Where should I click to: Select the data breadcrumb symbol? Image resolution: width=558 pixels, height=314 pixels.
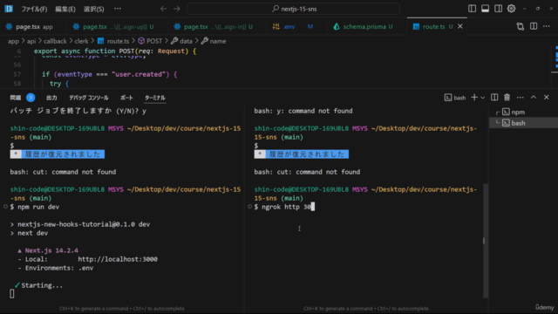pyautogui.click(x=181, y=41)
